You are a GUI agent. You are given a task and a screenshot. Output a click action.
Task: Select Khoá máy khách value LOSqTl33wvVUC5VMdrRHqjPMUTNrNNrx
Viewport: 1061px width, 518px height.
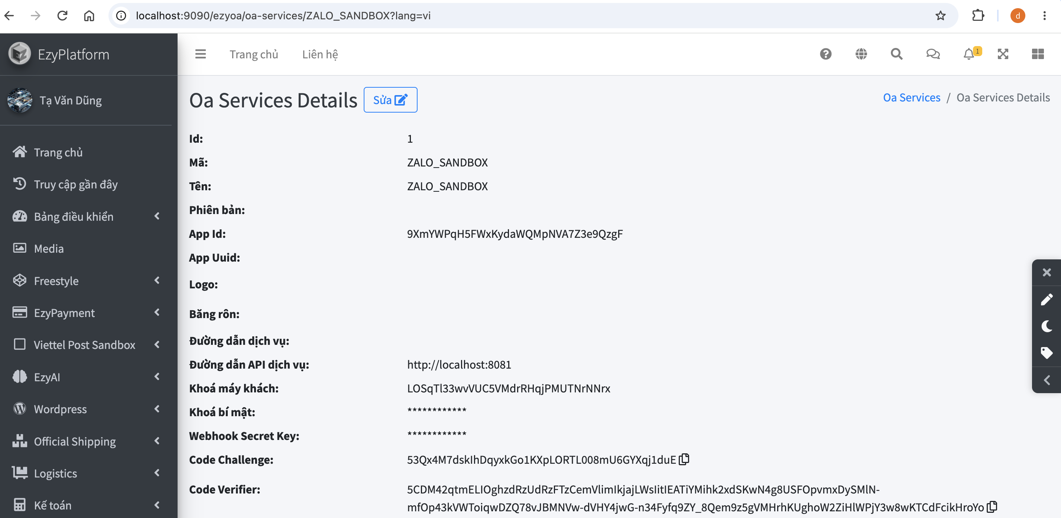508,388
